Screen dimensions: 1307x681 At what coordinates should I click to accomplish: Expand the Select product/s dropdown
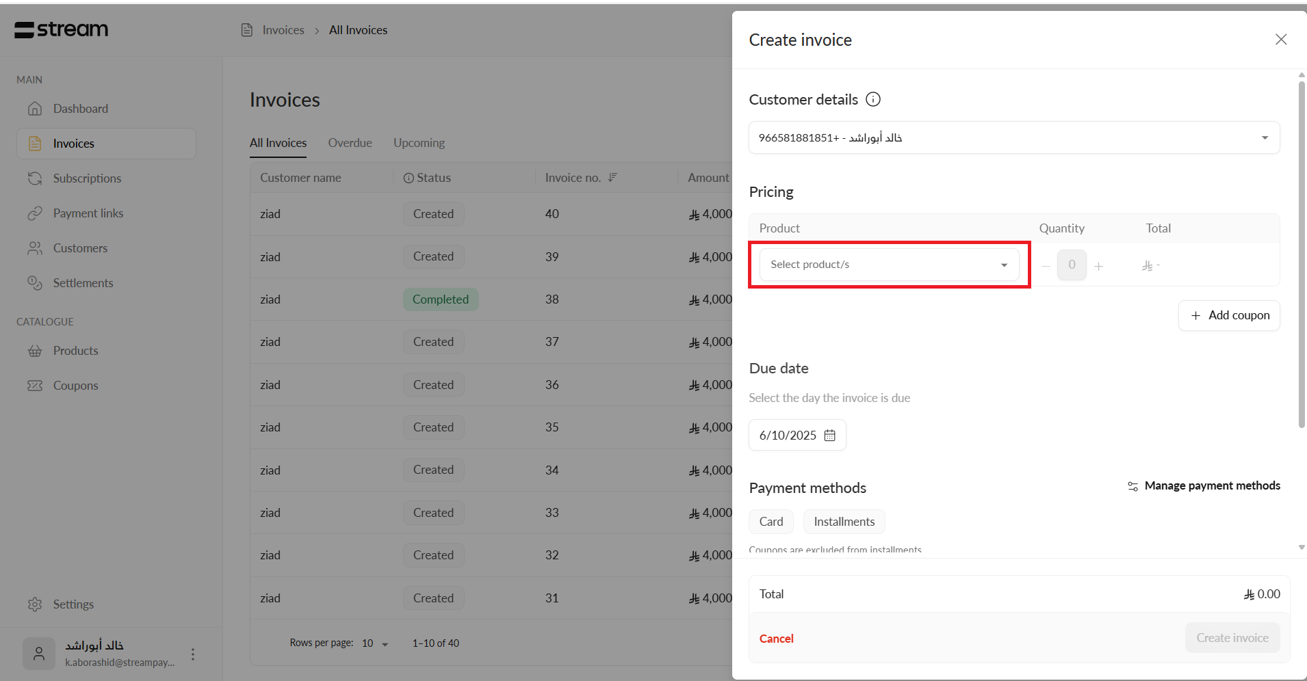pos(889,265)
